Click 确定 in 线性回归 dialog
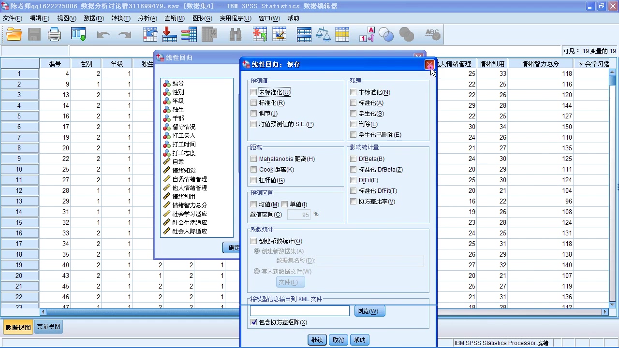Image resolution: width=619 pixels, height=348 pixels. (232, 248)
